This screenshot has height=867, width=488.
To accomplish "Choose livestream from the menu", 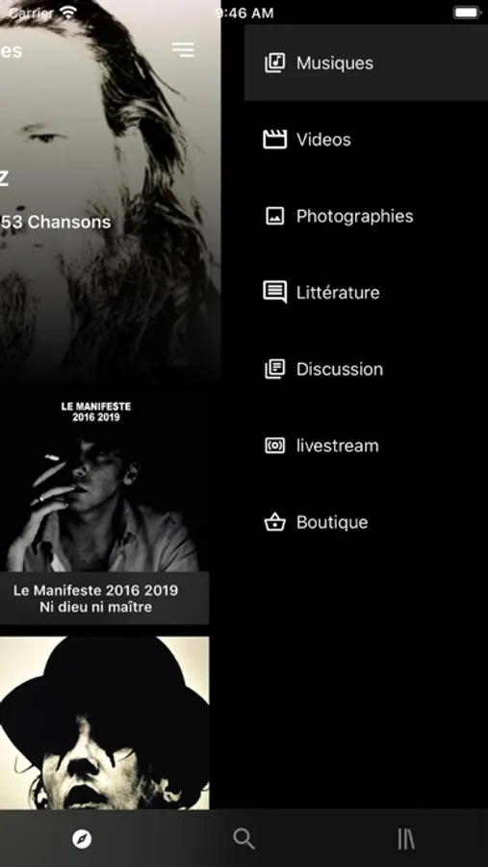I will 366,445.
